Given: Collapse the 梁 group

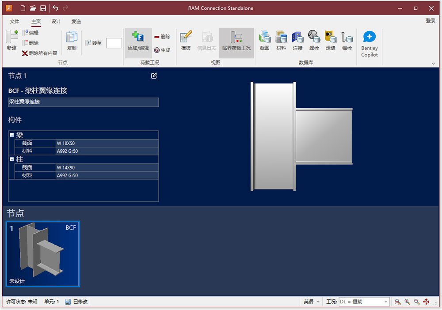Looking at the screenshot, I should pos(12,135).
